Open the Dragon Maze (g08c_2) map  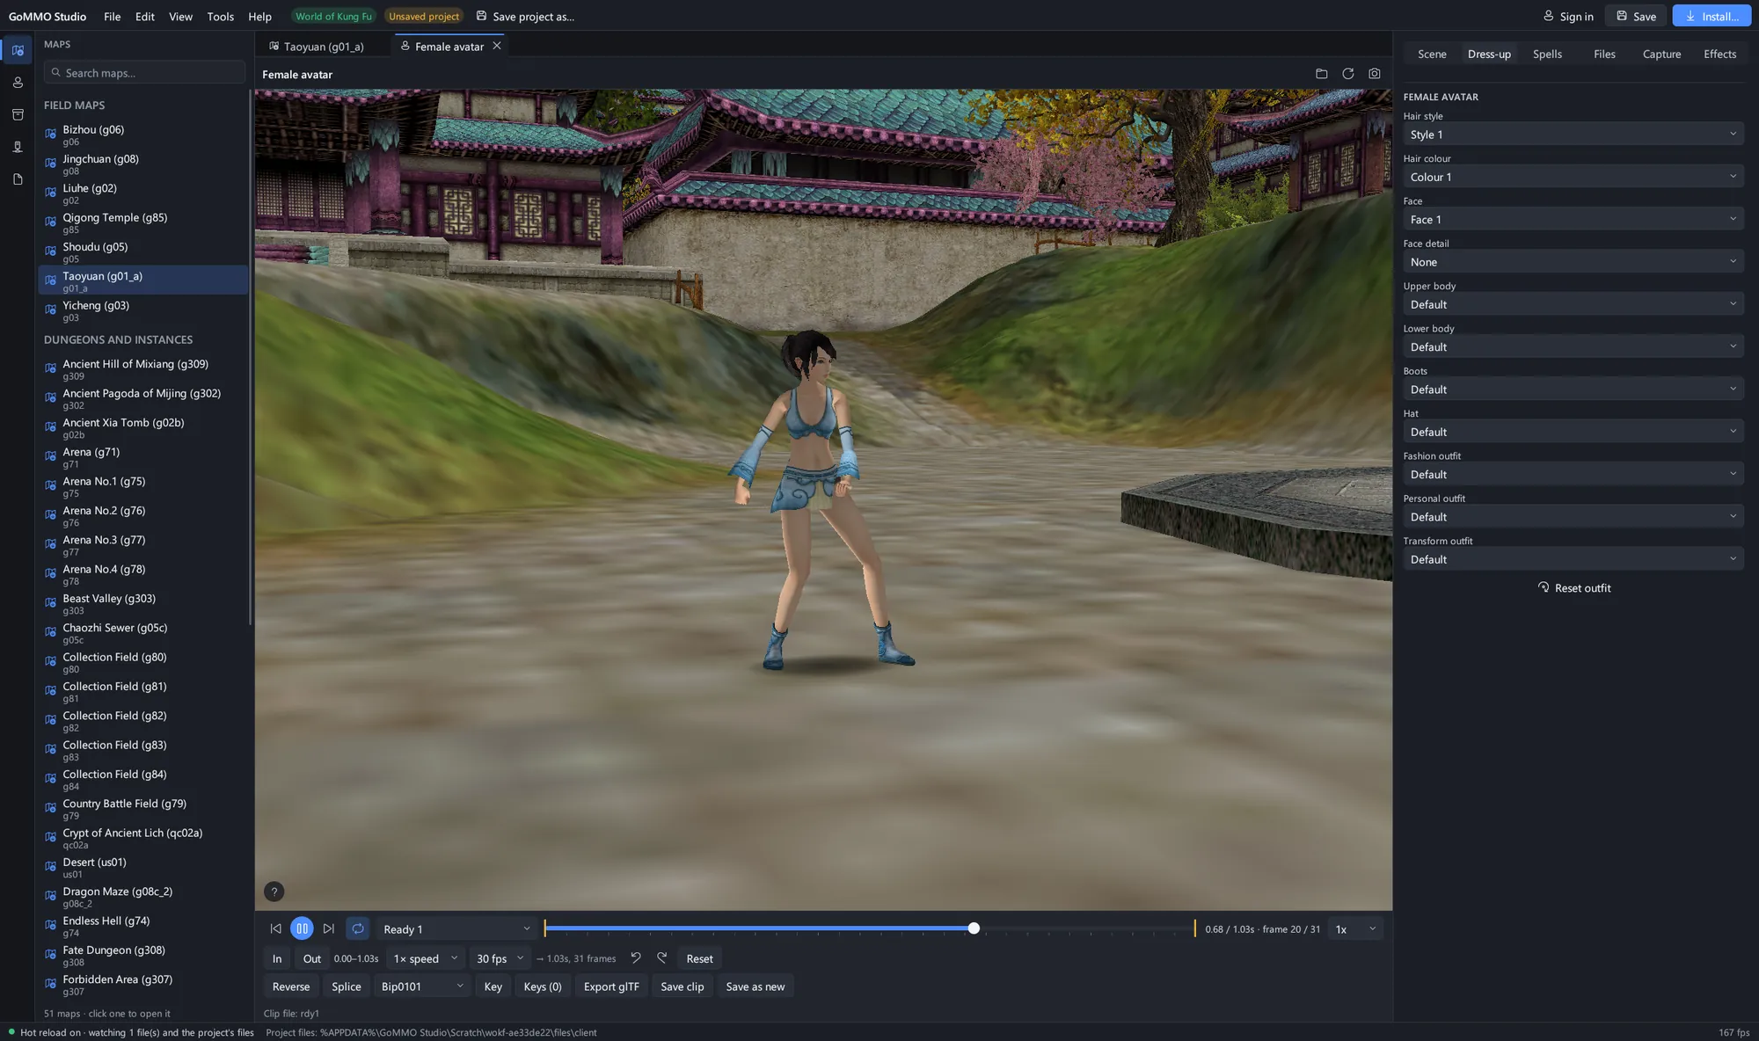(143, 896)
